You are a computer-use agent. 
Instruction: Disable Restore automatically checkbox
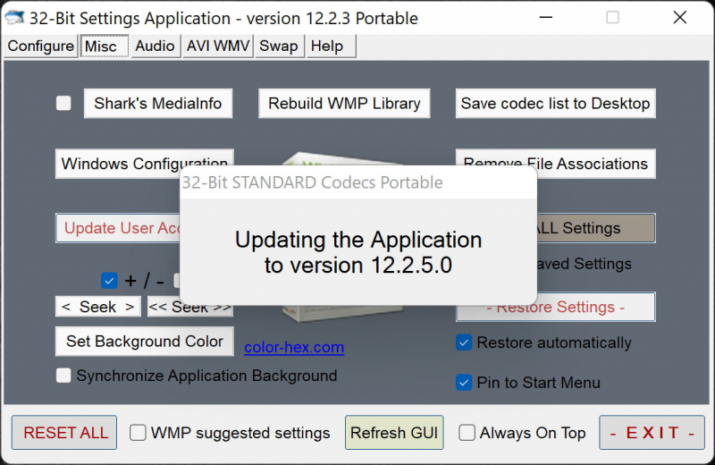464,342
